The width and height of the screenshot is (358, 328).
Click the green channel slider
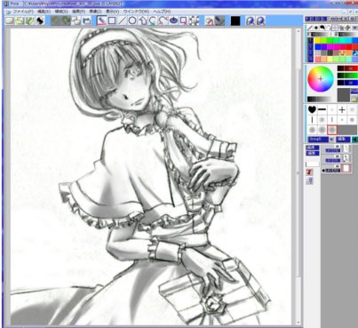(347, 76)
